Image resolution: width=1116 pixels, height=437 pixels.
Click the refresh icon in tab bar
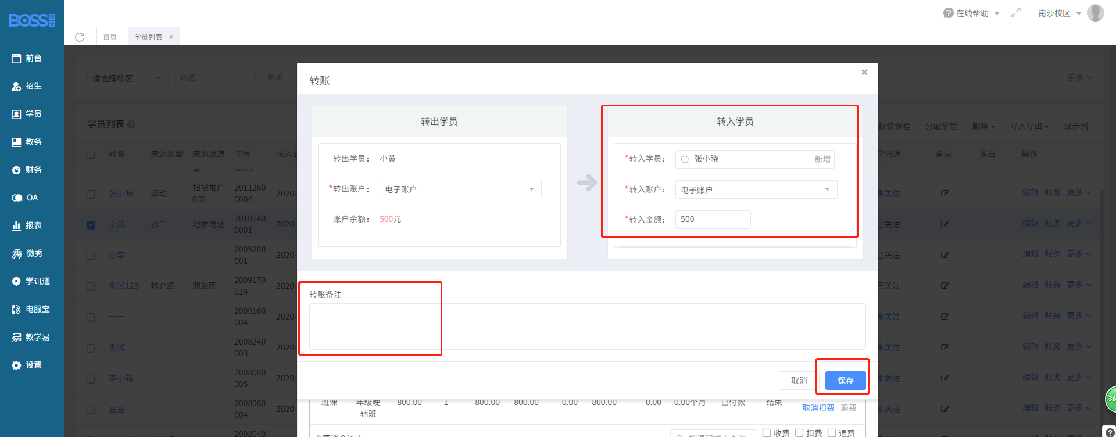click(80, 37)
